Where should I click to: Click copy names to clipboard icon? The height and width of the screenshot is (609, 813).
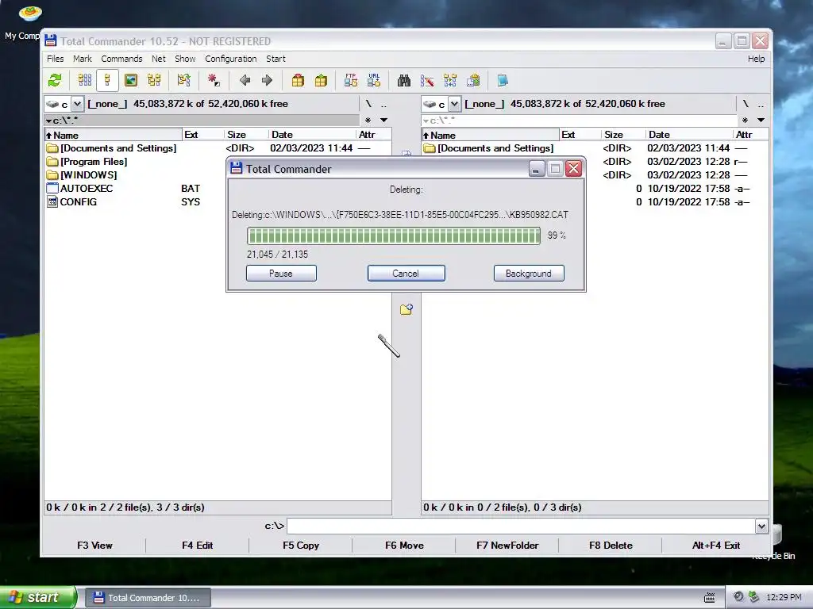[473, 80]
